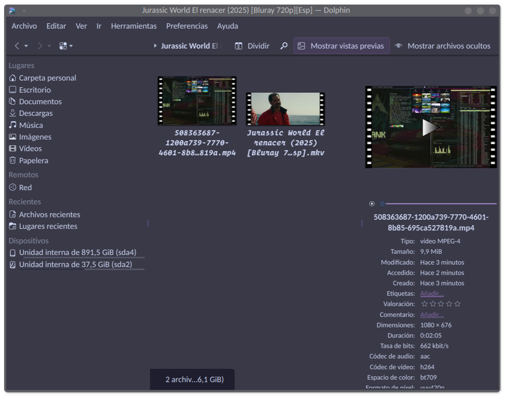Click Añadir link next to Comentario
The image size is (505, 397).
click(432, 315)
